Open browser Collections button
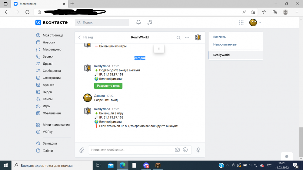303x170 pixels. point(275,12)
